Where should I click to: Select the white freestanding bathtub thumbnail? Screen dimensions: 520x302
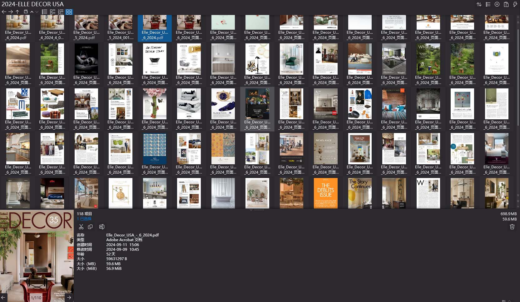pos(223,193)
